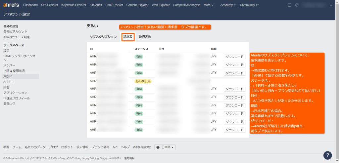Open 自分のアカウント in sidebar
Viewport: 339px width, 163px height.
(x=15, y=32)
